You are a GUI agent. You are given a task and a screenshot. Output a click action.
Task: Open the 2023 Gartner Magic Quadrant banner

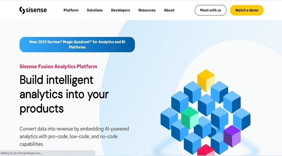(x=77, y=44)
